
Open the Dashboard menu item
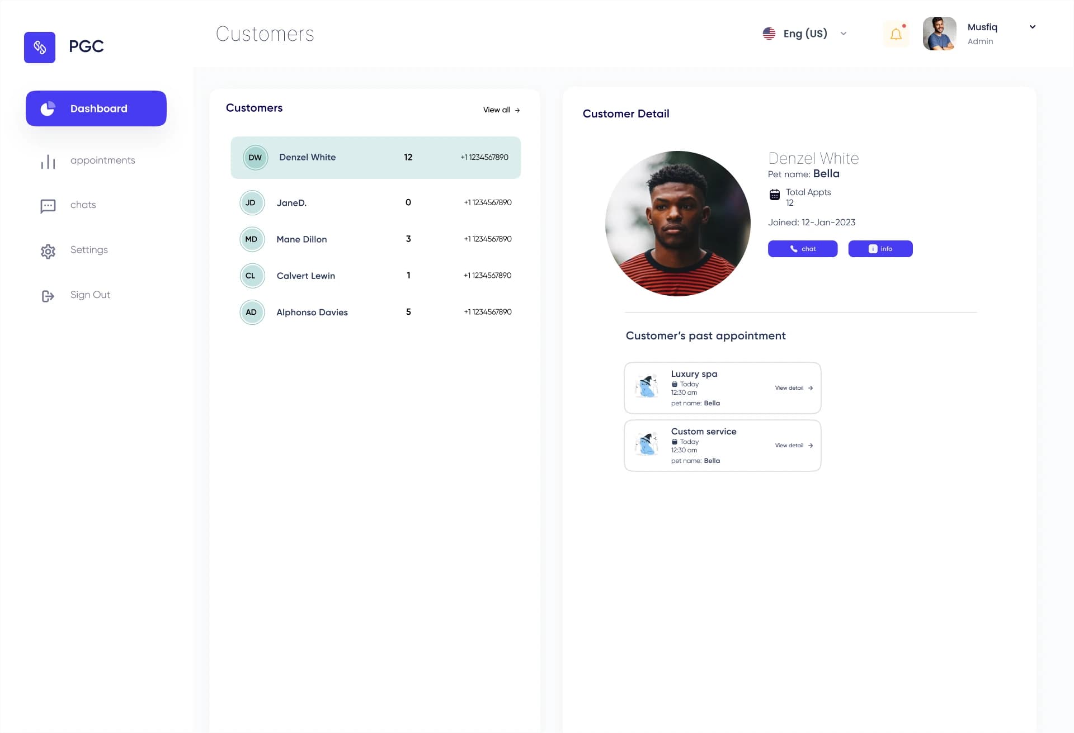pos(96,108)
